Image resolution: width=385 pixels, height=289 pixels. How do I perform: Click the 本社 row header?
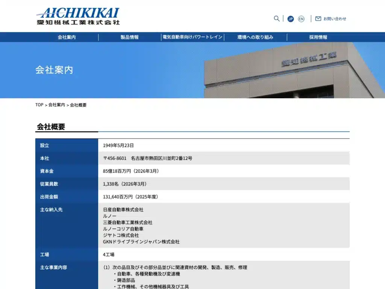[x=67, y=158]
